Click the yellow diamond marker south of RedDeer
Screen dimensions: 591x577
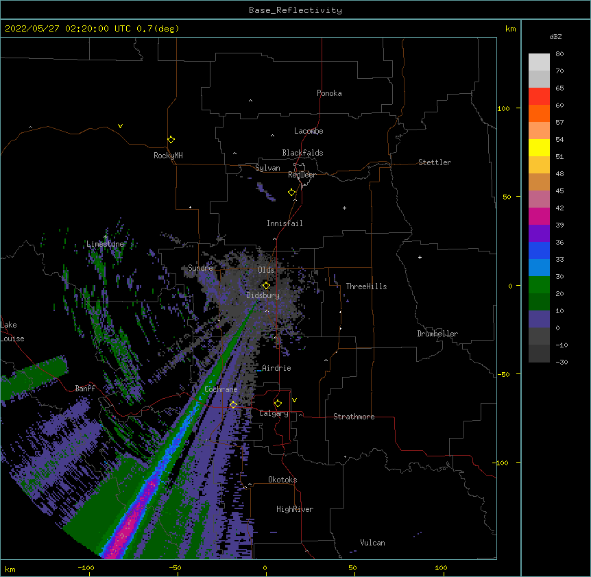click(x=291, y=193)
